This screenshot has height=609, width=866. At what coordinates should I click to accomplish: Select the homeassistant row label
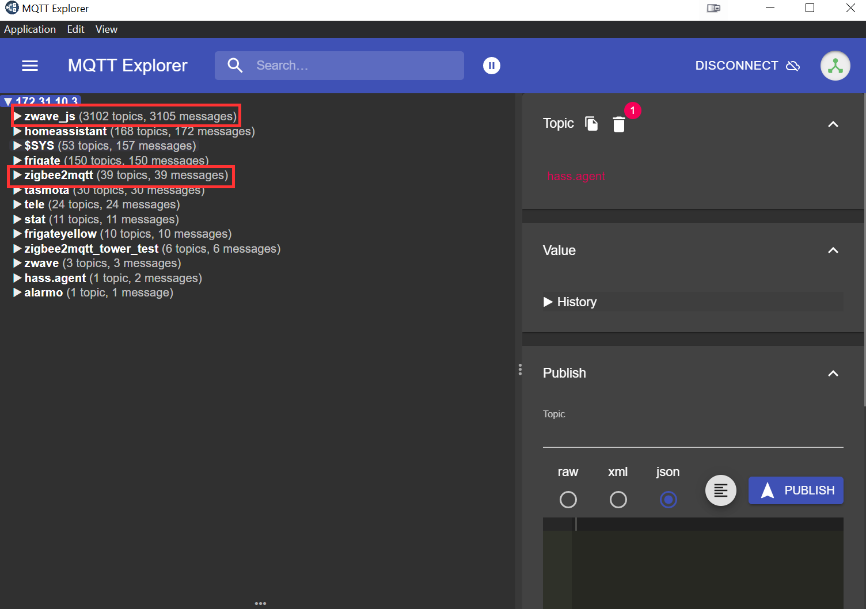click(65, 131)
